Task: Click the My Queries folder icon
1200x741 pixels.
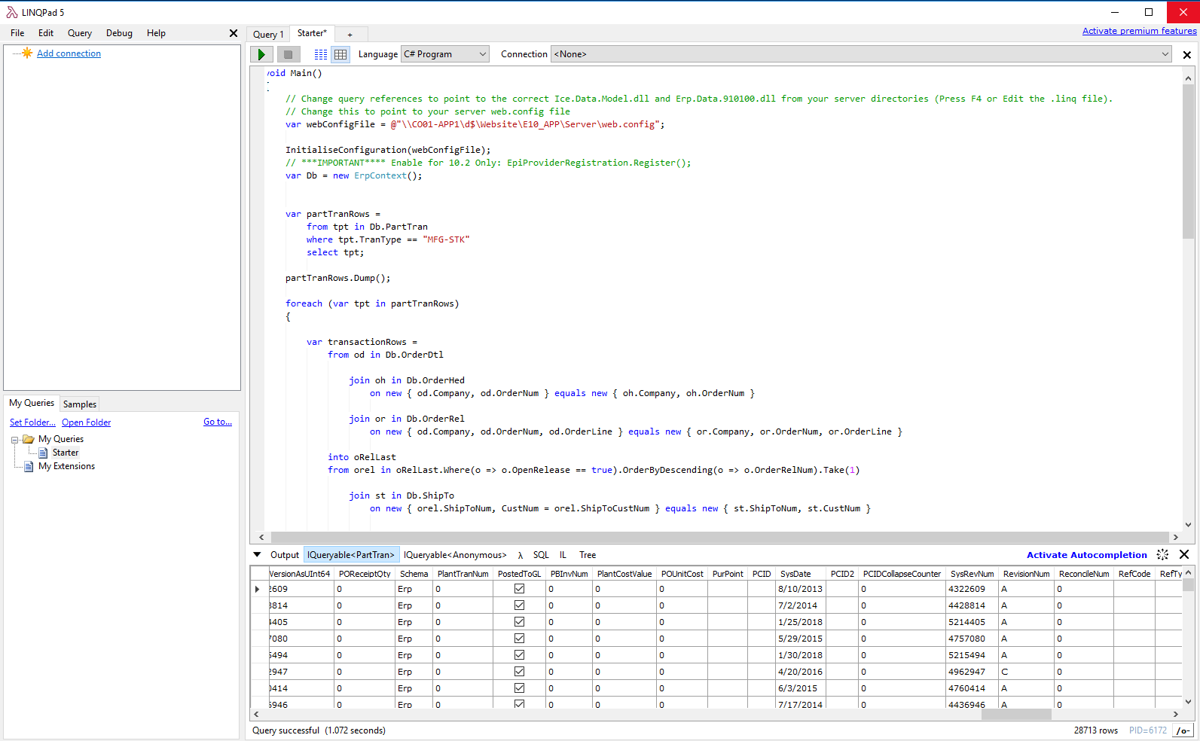Action: tap(29, 439)
